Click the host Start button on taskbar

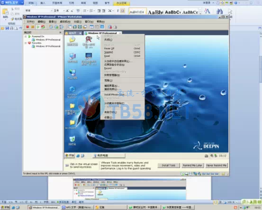pos(5,208)
